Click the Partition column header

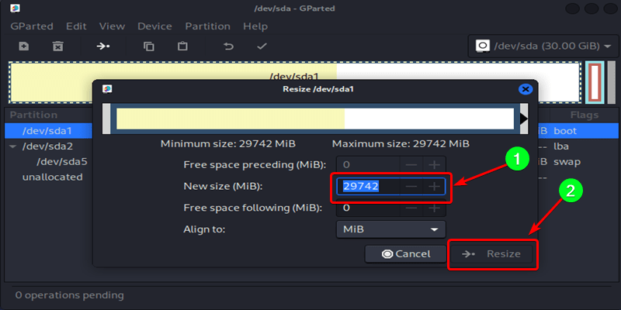[33, 115]
